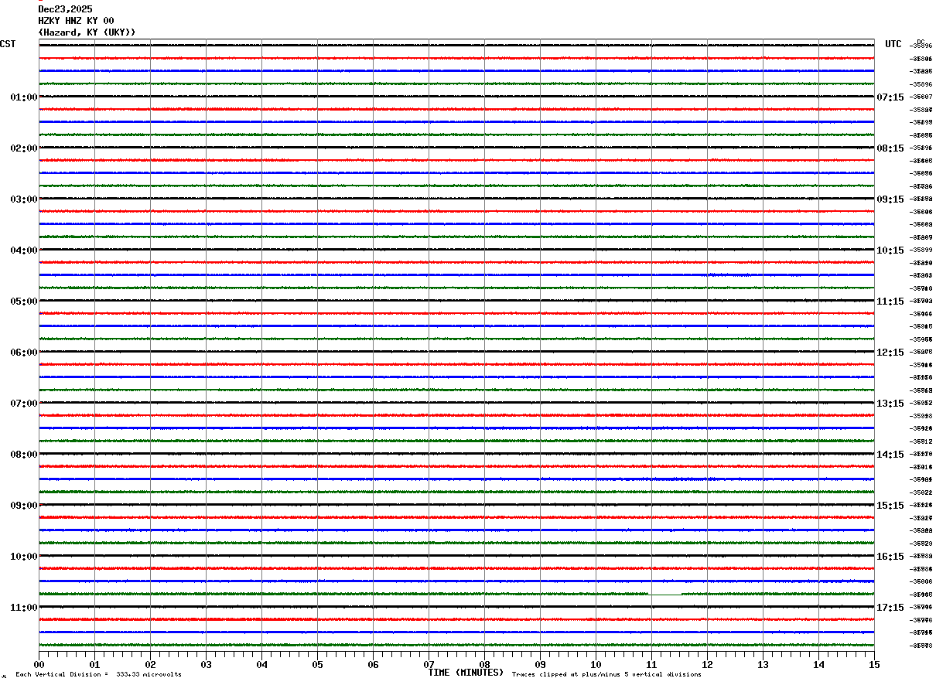
Task: Select minute 15 on the time axis
Action: coord(874,664)
